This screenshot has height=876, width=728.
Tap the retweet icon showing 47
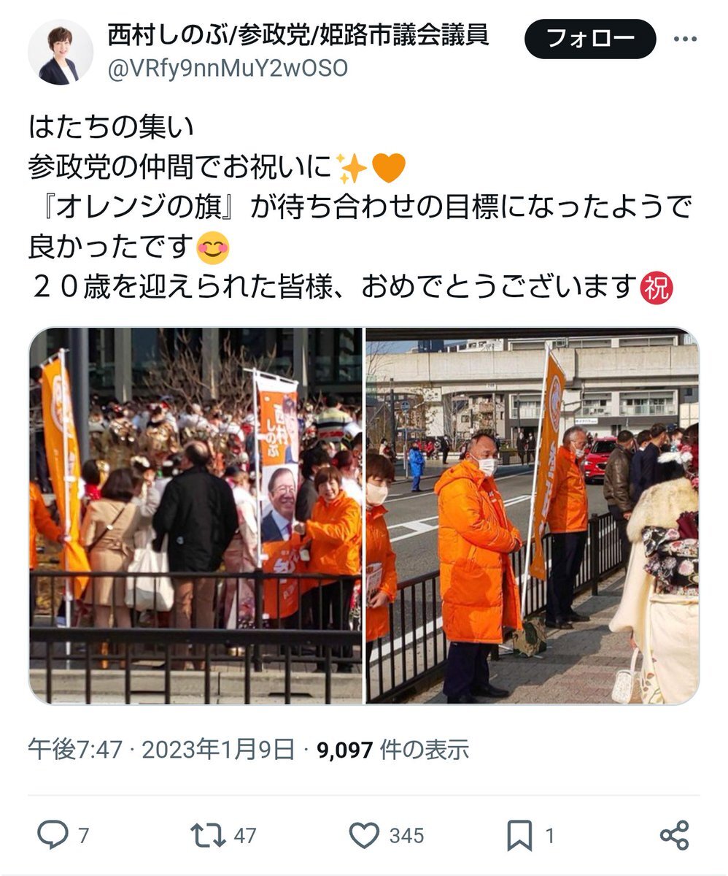(206, 835)
